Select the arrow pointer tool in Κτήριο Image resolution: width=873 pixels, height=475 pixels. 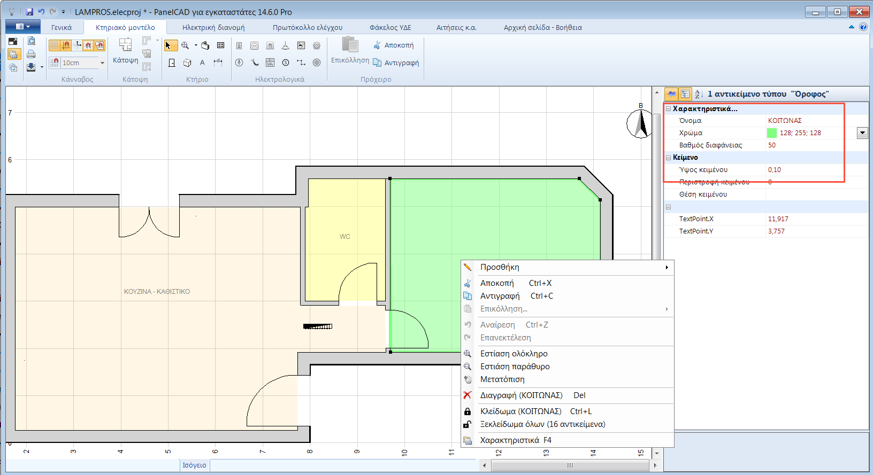pos(170,46)
